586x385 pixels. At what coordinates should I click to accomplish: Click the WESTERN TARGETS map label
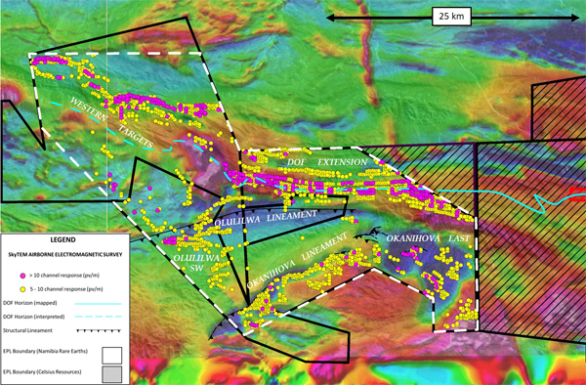pos(112,123)
